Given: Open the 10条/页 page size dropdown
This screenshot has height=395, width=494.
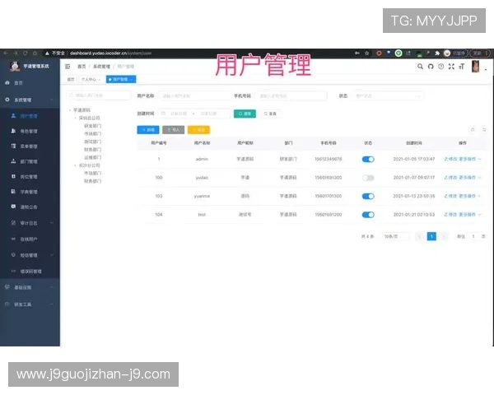Looking at the screenshot, I should (x=394, y=236).
